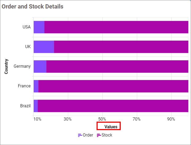
Task: Click the Brazil Order bar segment
Action: (x=36, y=106)
